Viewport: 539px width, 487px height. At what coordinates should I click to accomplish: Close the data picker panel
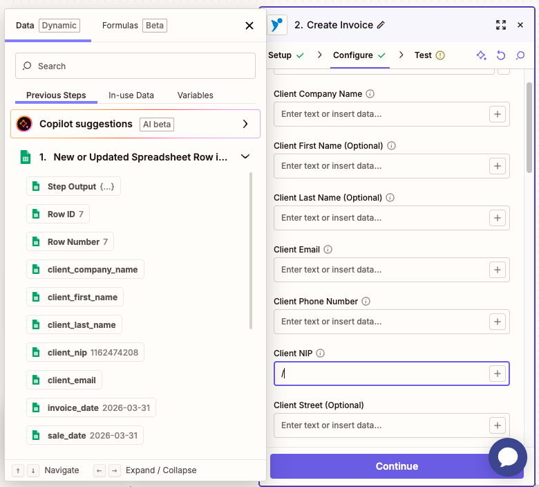(x=249, y=26)
